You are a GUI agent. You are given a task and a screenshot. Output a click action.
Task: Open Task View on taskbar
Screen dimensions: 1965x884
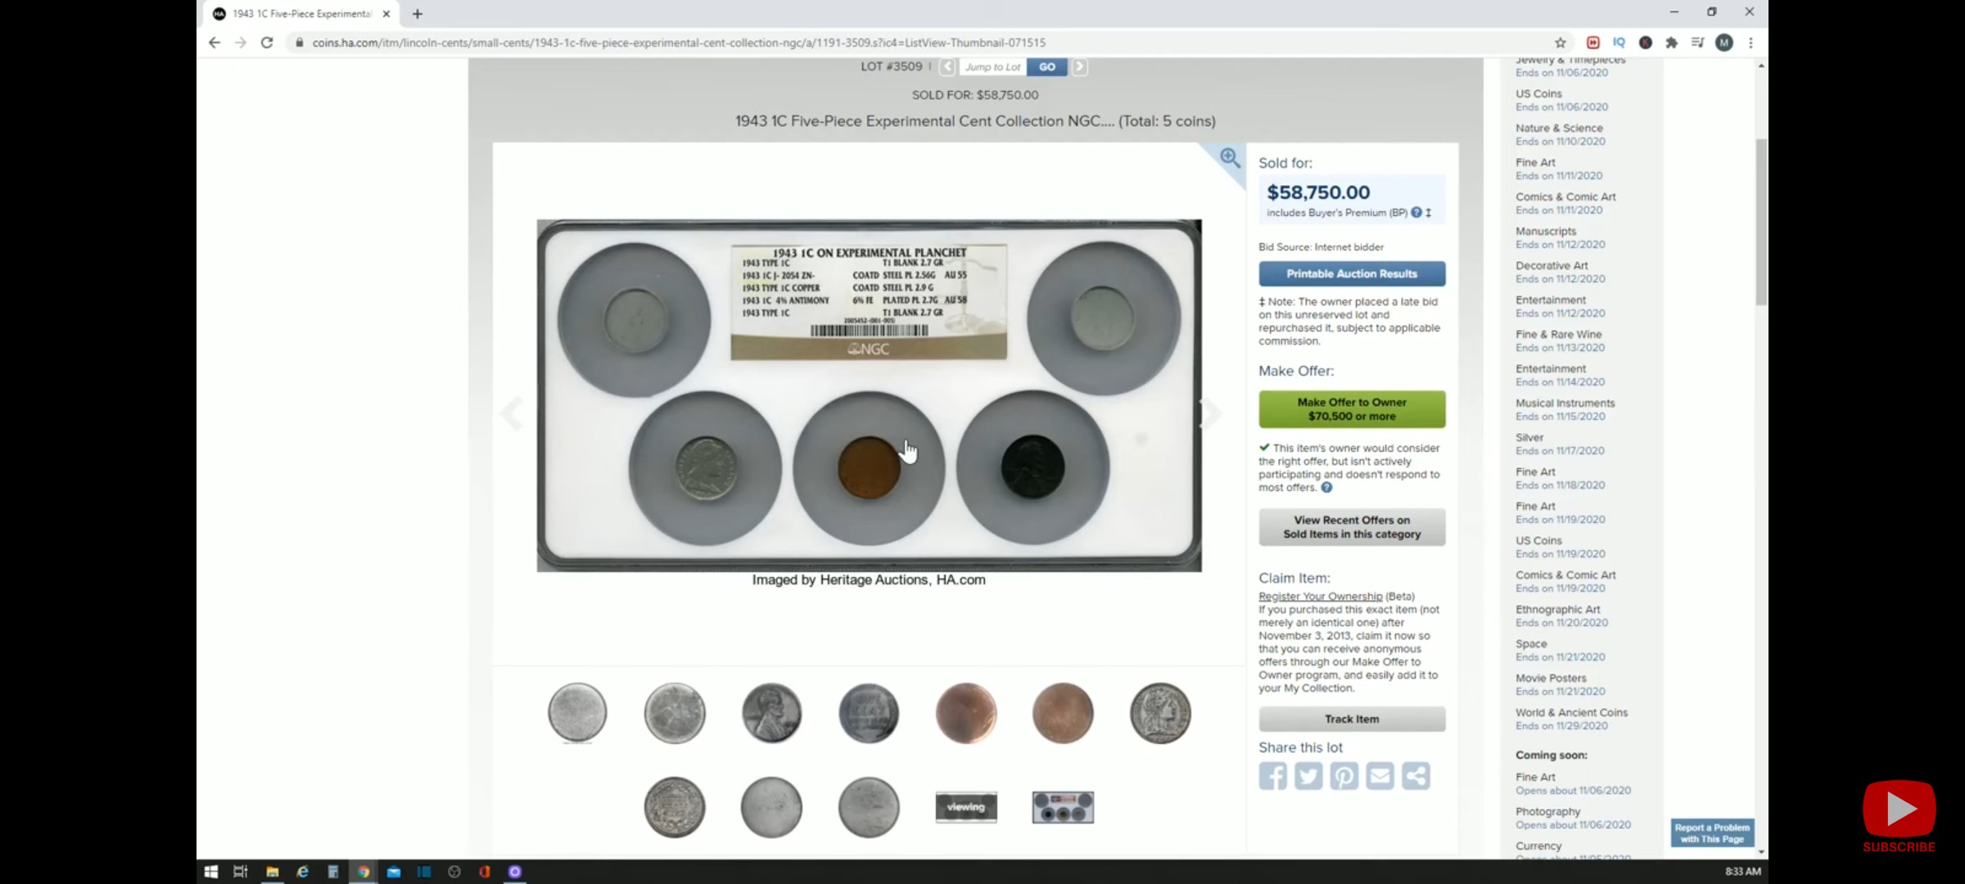point(241,872)
